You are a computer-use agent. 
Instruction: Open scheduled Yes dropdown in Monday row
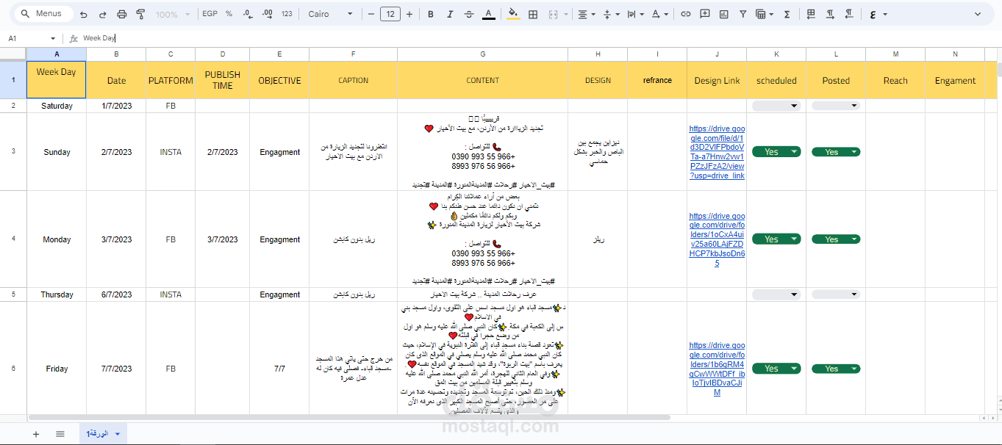(x=776, y=239)
